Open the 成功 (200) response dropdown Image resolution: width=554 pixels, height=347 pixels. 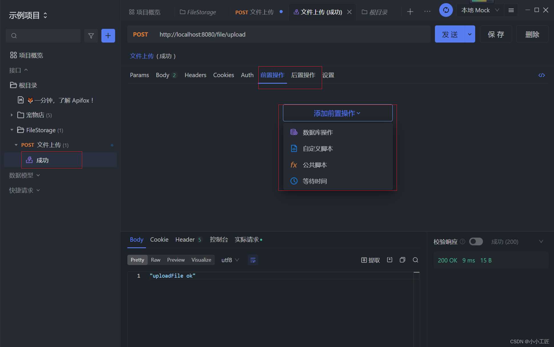click(x=517, y=242)
